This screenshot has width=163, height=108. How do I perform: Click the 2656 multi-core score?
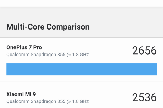(144, 51)
